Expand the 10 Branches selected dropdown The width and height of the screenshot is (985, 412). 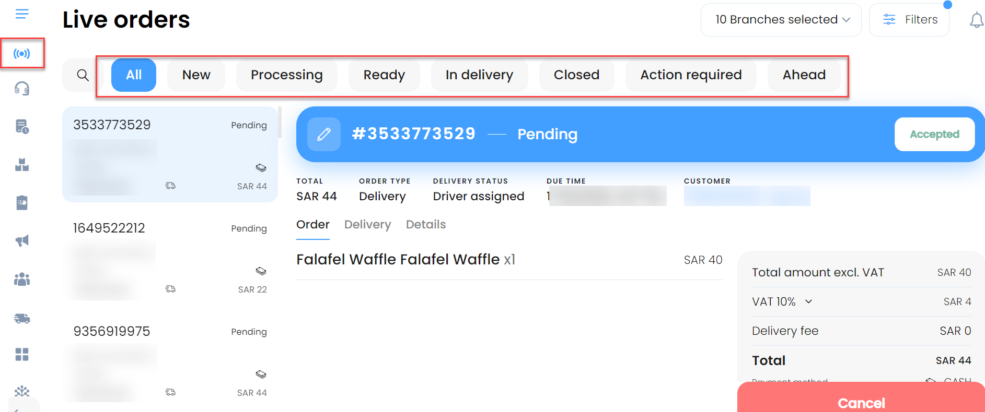pyautogui.click(x=781, y=20)
